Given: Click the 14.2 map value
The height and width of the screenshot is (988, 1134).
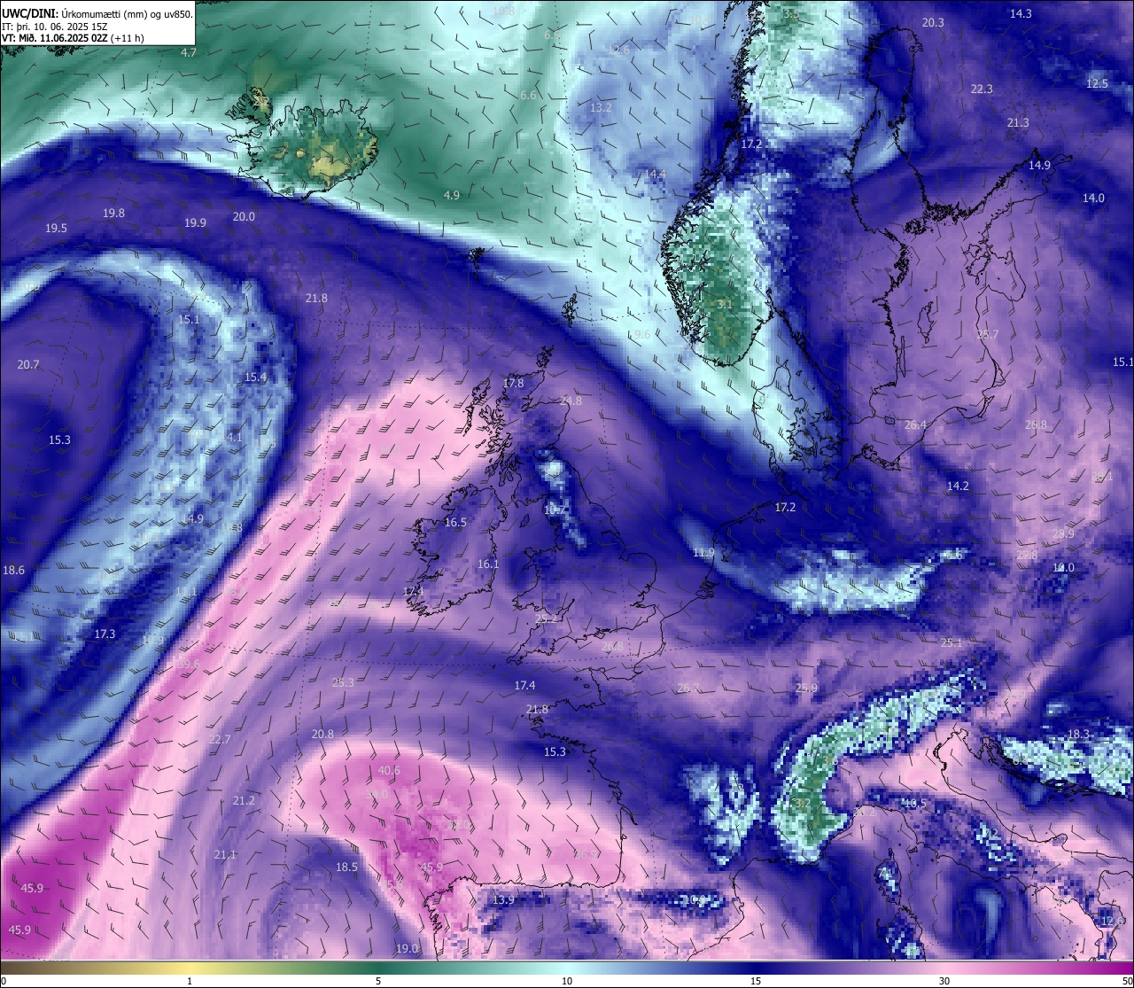Looking at the screenshot, I should point(958,486).
